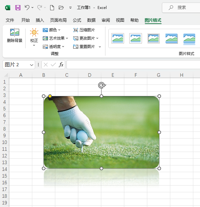Open the fx insert function icon
Screen dimensions: 200x207
[x=61, y=65]
